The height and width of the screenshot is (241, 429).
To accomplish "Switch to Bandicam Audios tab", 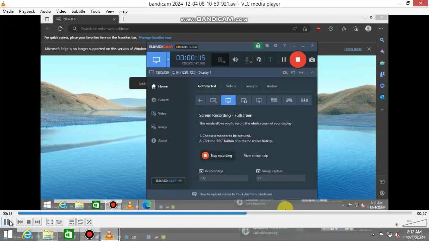I will tap(272, 86).
